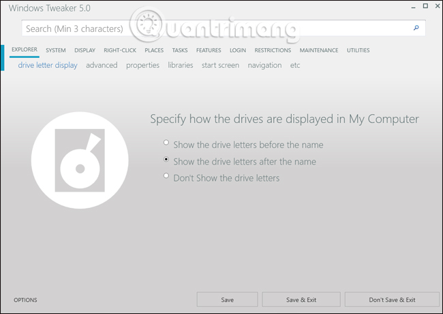Go to the navigation sub-tab
The width and height of the screenshot is (443, 314).
(264, 65)
